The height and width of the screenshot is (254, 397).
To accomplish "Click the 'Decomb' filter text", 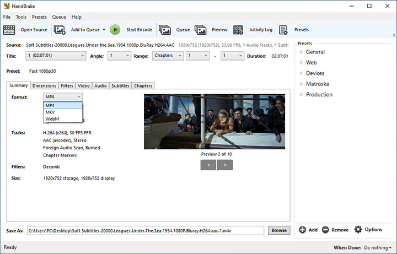I will pos(51,167).
